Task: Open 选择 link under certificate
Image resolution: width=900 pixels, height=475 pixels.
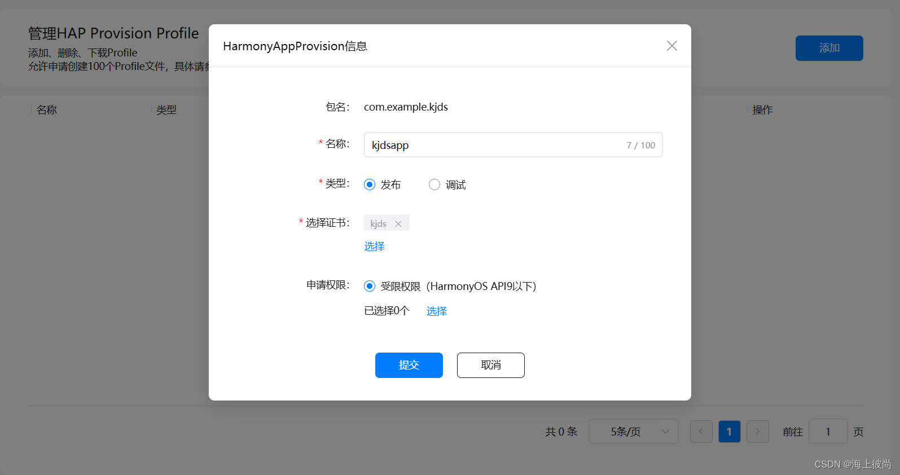Action: pos(374,246)
